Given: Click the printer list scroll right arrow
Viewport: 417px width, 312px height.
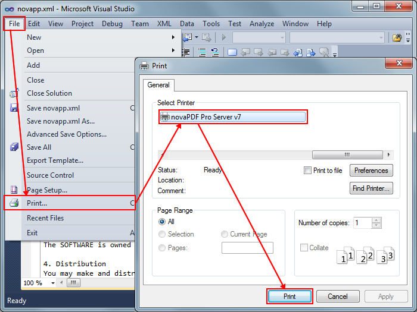Looking at the screenshot, I should click(389, 155).
